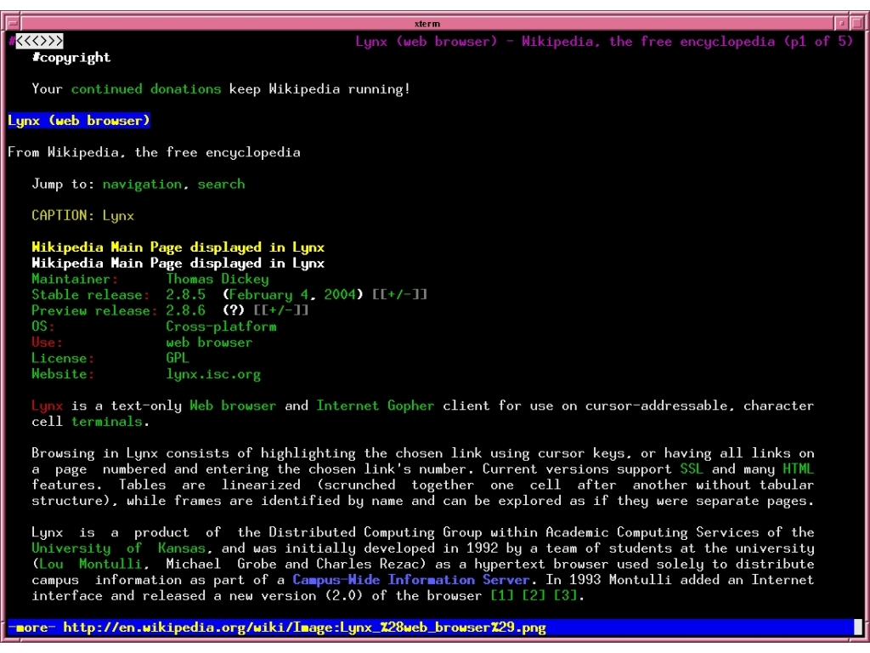Follow the [1] reference link
Image resolution: width=870 pixels, height=653 pixels.
[503, 596]
